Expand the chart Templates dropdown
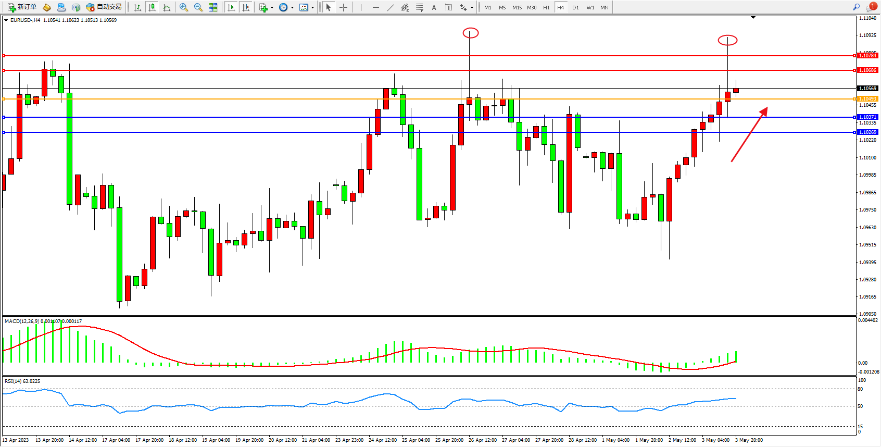The width and height of the screenshot is (881, 447). point(312,8)
